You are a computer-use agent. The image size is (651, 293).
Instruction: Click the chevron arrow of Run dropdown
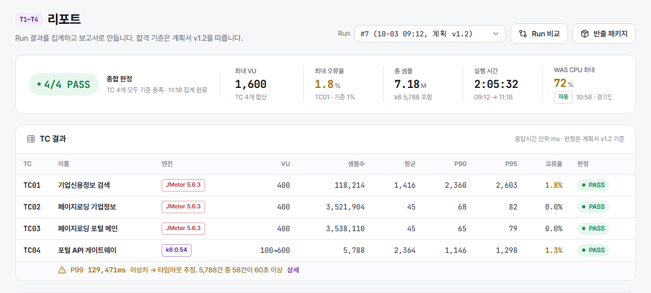(495, 34)
